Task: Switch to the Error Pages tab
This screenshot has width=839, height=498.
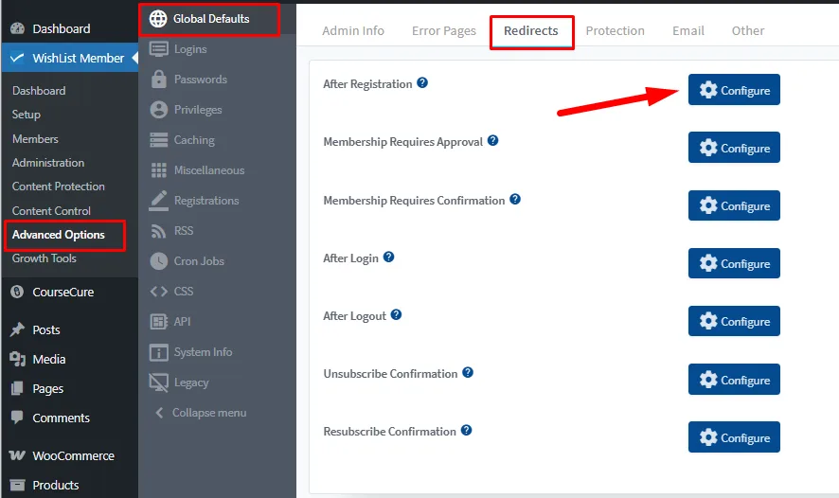Action: point(443,30)
